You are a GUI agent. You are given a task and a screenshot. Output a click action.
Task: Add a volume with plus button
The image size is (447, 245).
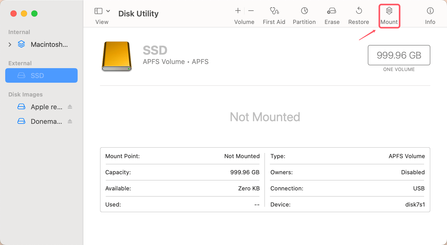[238, 11]
